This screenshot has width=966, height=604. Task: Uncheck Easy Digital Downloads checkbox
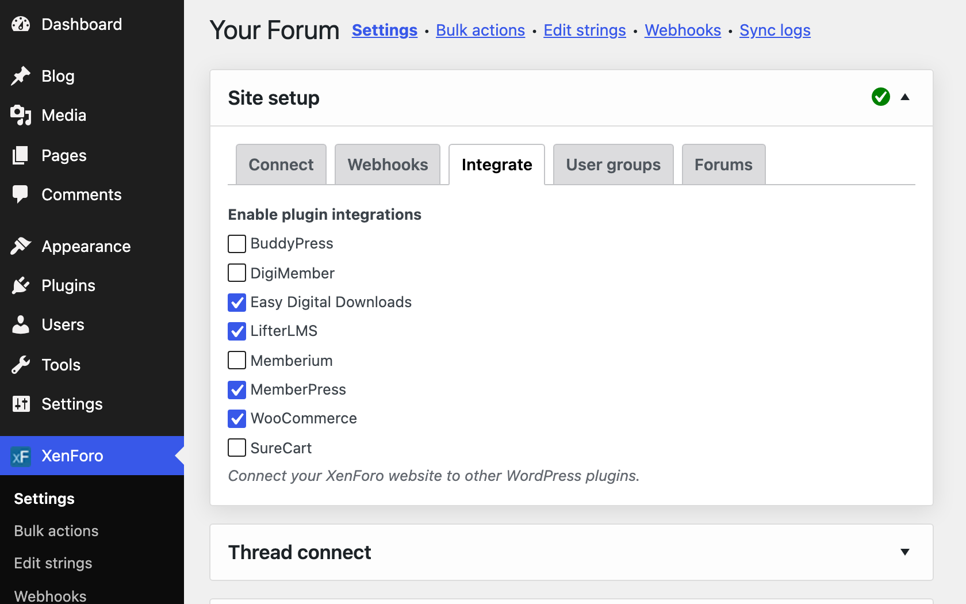point(237,303)
